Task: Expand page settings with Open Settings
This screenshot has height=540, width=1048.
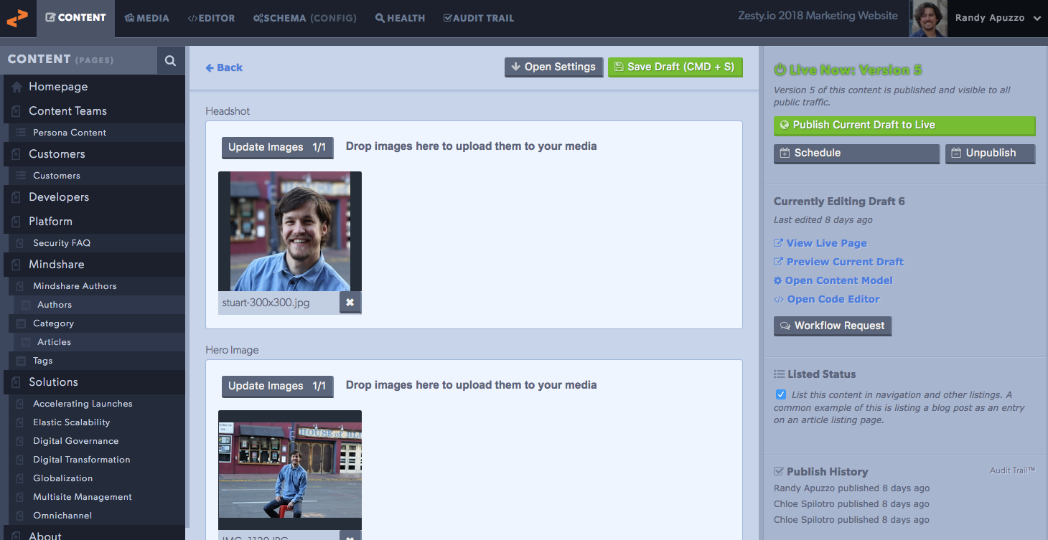Action: [x=553, y=67]
